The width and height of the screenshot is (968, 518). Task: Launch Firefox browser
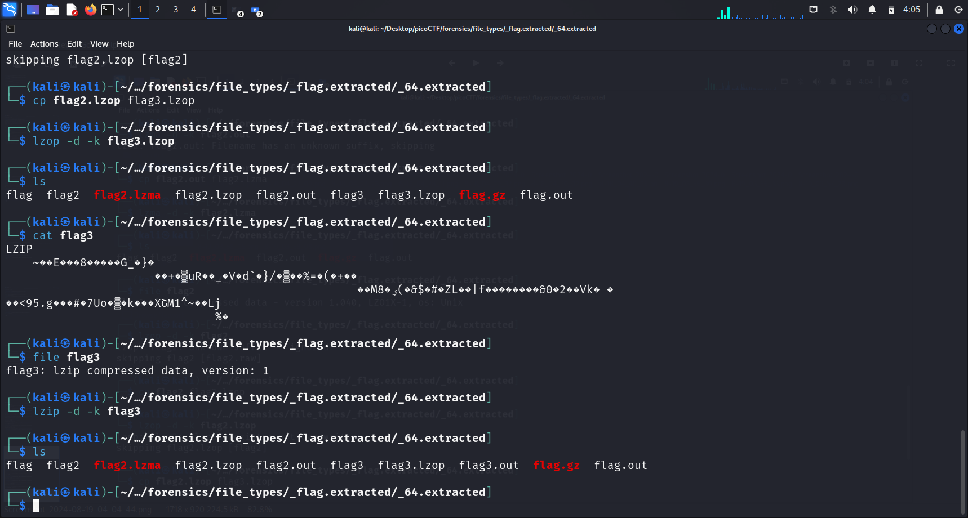tap(90, 10)
